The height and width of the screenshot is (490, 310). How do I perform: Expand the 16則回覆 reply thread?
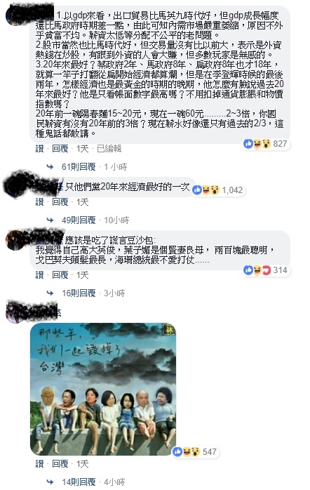pos(79,293)
